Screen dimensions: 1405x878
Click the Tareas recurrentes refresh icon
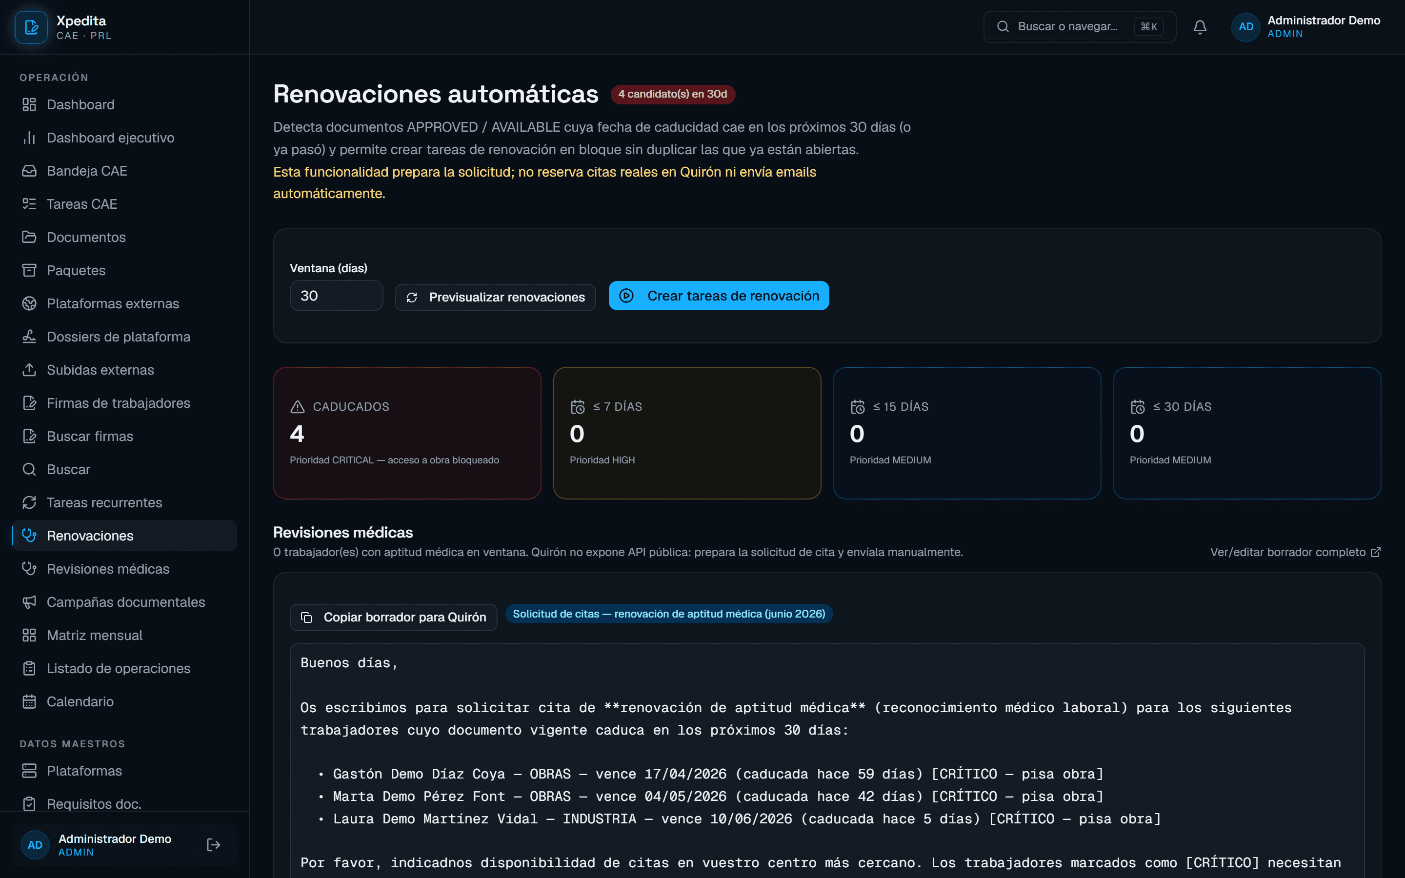(29, 502)
